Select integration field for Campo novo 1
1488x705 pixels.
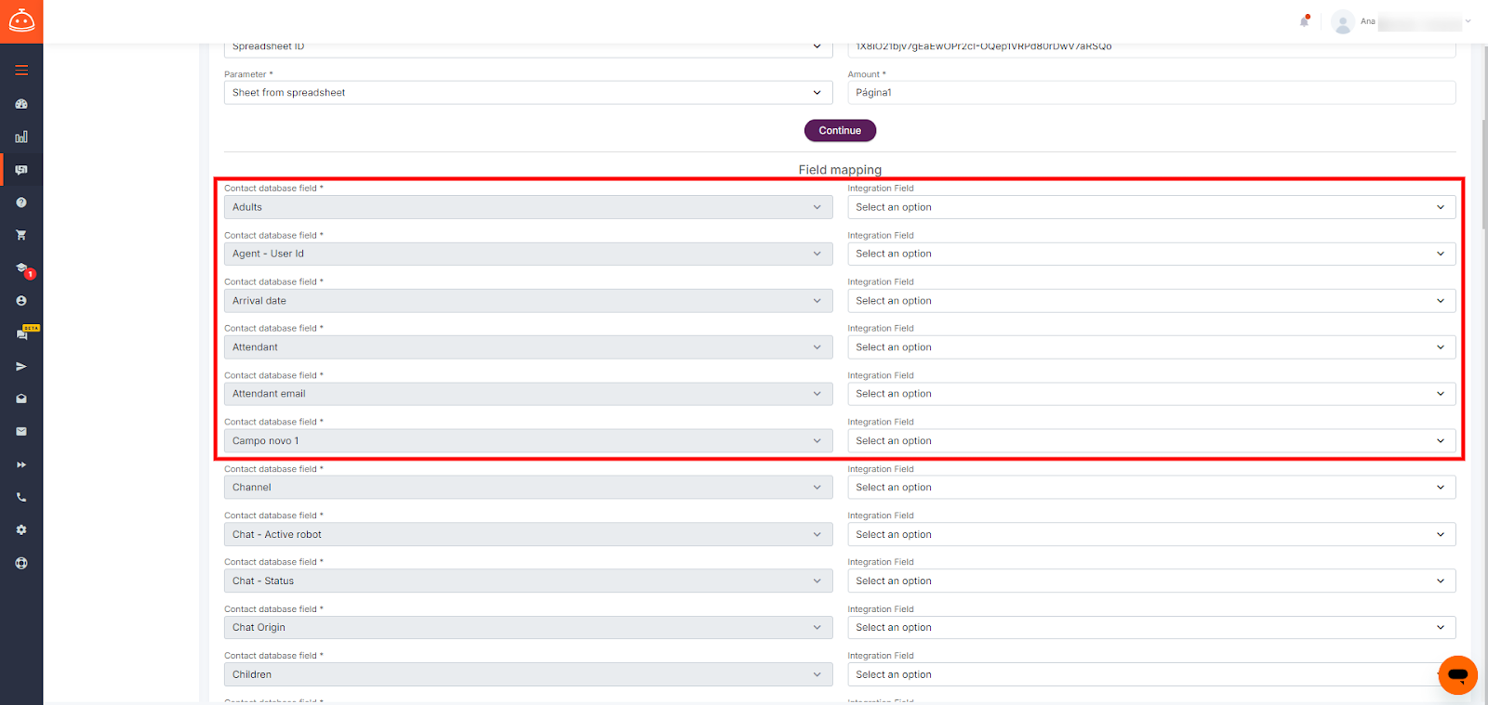click(1151, 441)
